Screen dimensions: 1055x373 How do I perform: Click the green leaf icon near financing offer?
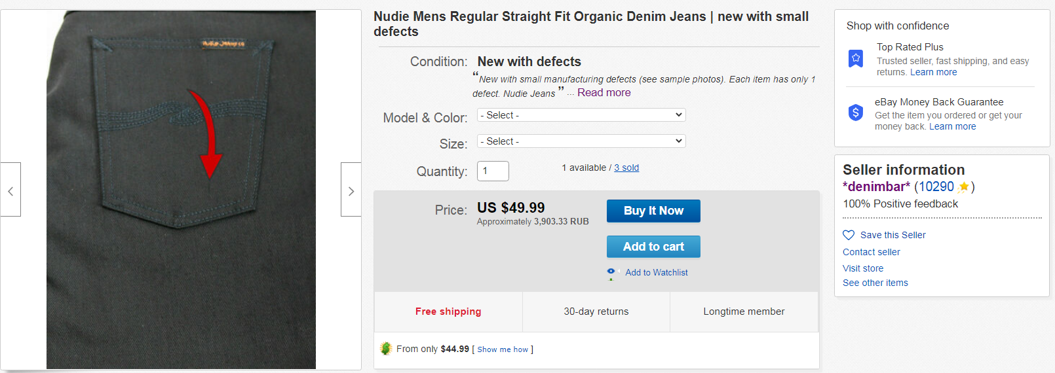[x=386, y=349]
